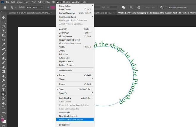Viewport: 196px width, 127px height.
Task: Select the Eyedropper tool
Action: pos(3,45)
